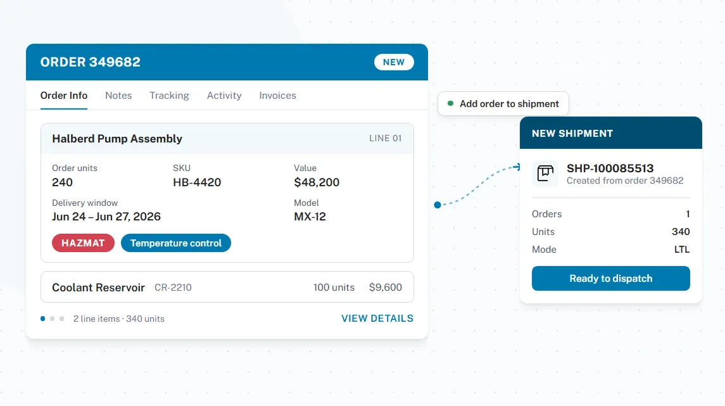Image resolution: width=725 pixels, height=406 pixels.
Task: Click the NEW status badge
Action: pos(394,62)
